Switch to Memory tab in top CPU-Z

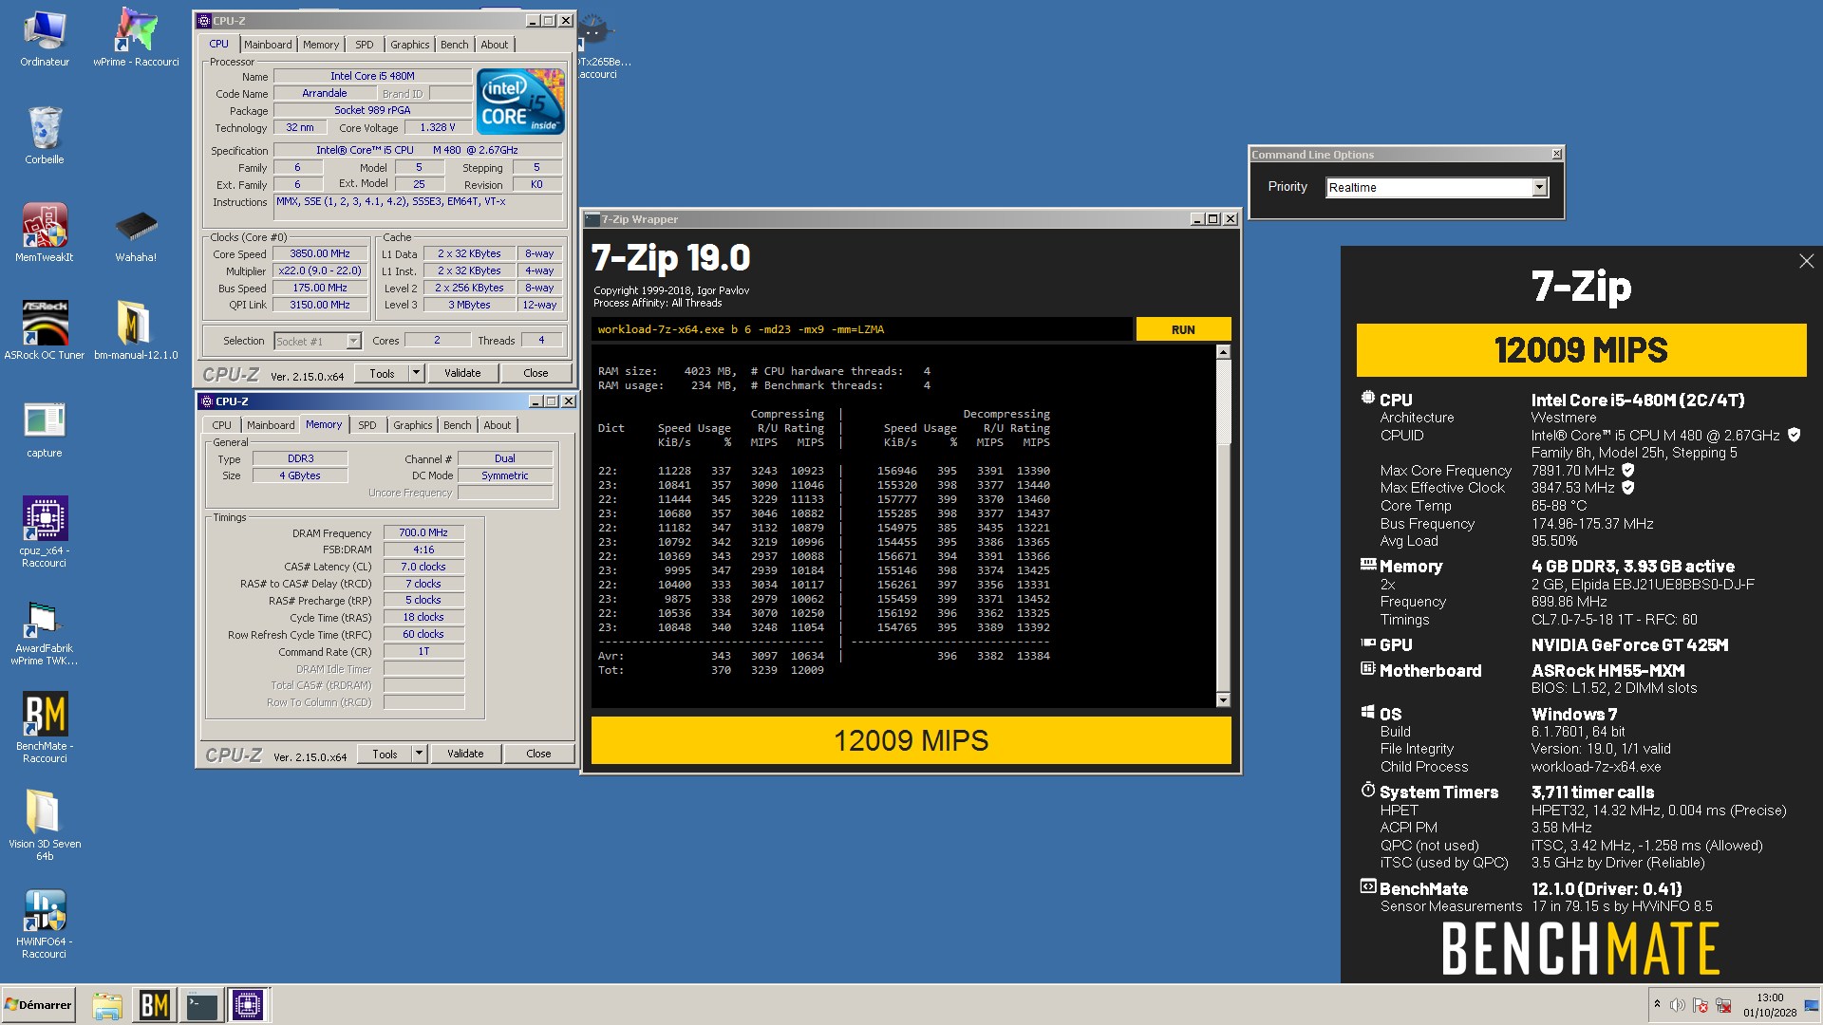click(321, 45)
